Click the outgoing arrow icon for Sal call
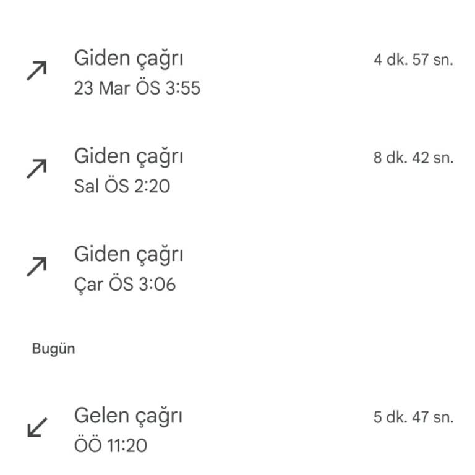Image resolution: width=475 pixels, height=475 pixels. (x=36, y=169)
